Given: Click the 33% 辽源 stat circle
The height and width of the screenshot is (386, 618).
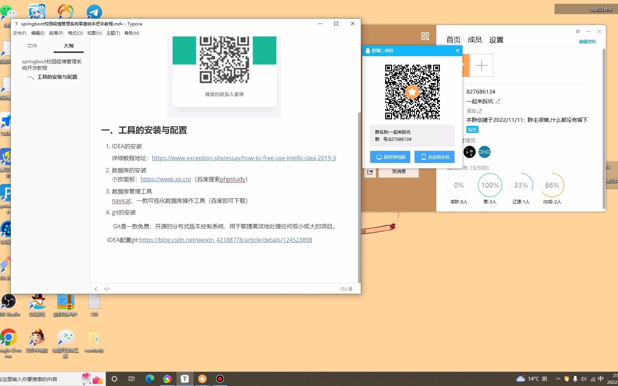Looking at the screenshot, I should pyautogui.click(x=521, y=185).
